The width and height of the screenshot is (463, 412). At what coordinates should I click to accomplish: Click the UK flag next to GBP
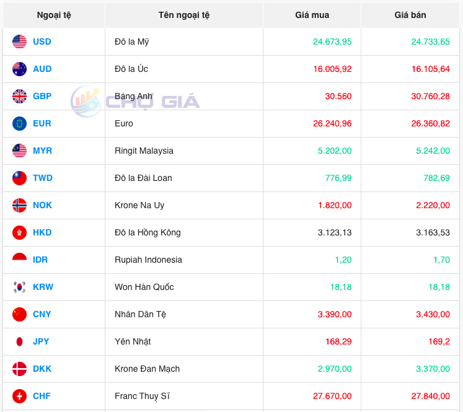(19, 96)
